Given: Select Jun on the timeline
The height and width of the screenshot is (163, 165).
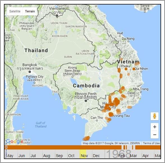Looking at the screenshot, I should click(22, 156).
